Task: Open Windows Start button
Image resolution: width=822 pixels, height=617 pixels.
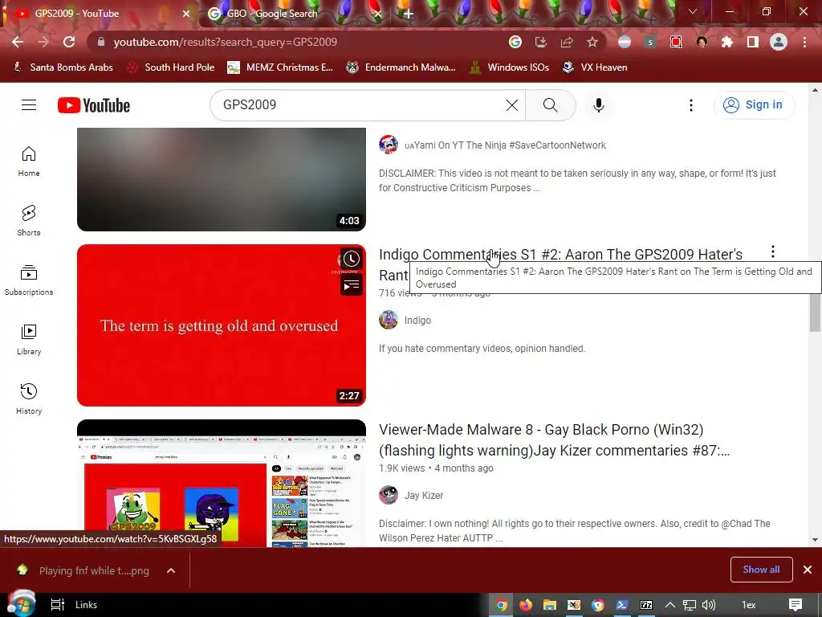Action: [x=20, y=604]
